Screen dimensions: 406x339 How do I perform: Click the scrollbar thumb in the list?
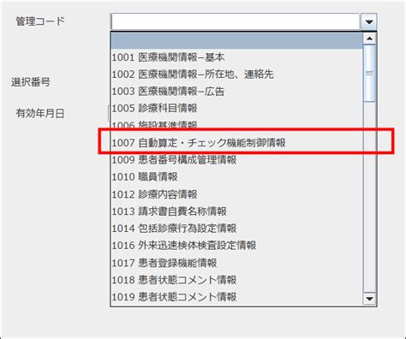coord(369,74)
